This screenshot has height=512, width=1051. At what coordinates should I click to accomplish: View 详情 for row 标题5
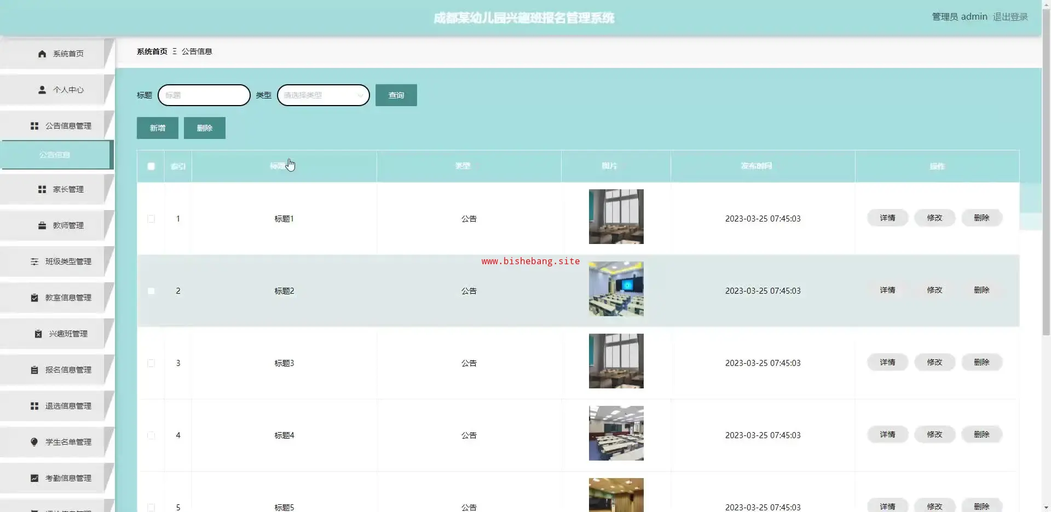click(888, 506)
